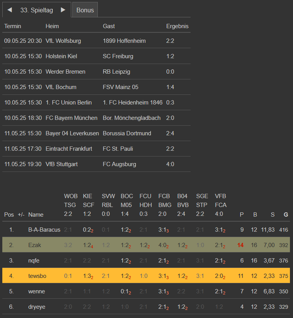Click Borussia Dortmund guest team entry
293x318 pixels.
127,133
